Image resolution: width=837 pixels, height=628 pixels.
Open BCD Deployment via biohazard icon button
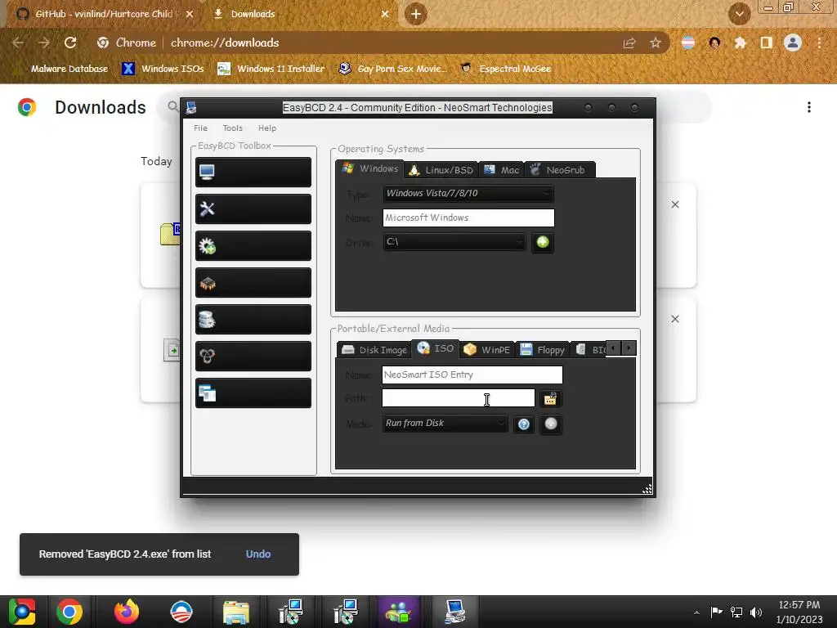253,357
